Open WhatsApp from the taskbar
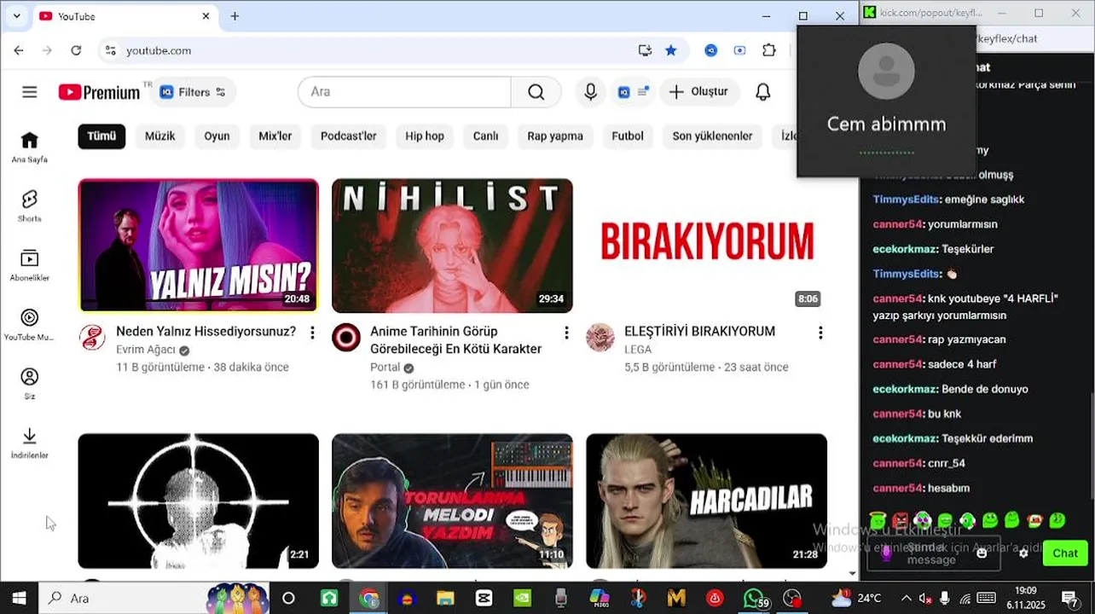Screen dimensions: 1095x614 (x=752, y=599)
